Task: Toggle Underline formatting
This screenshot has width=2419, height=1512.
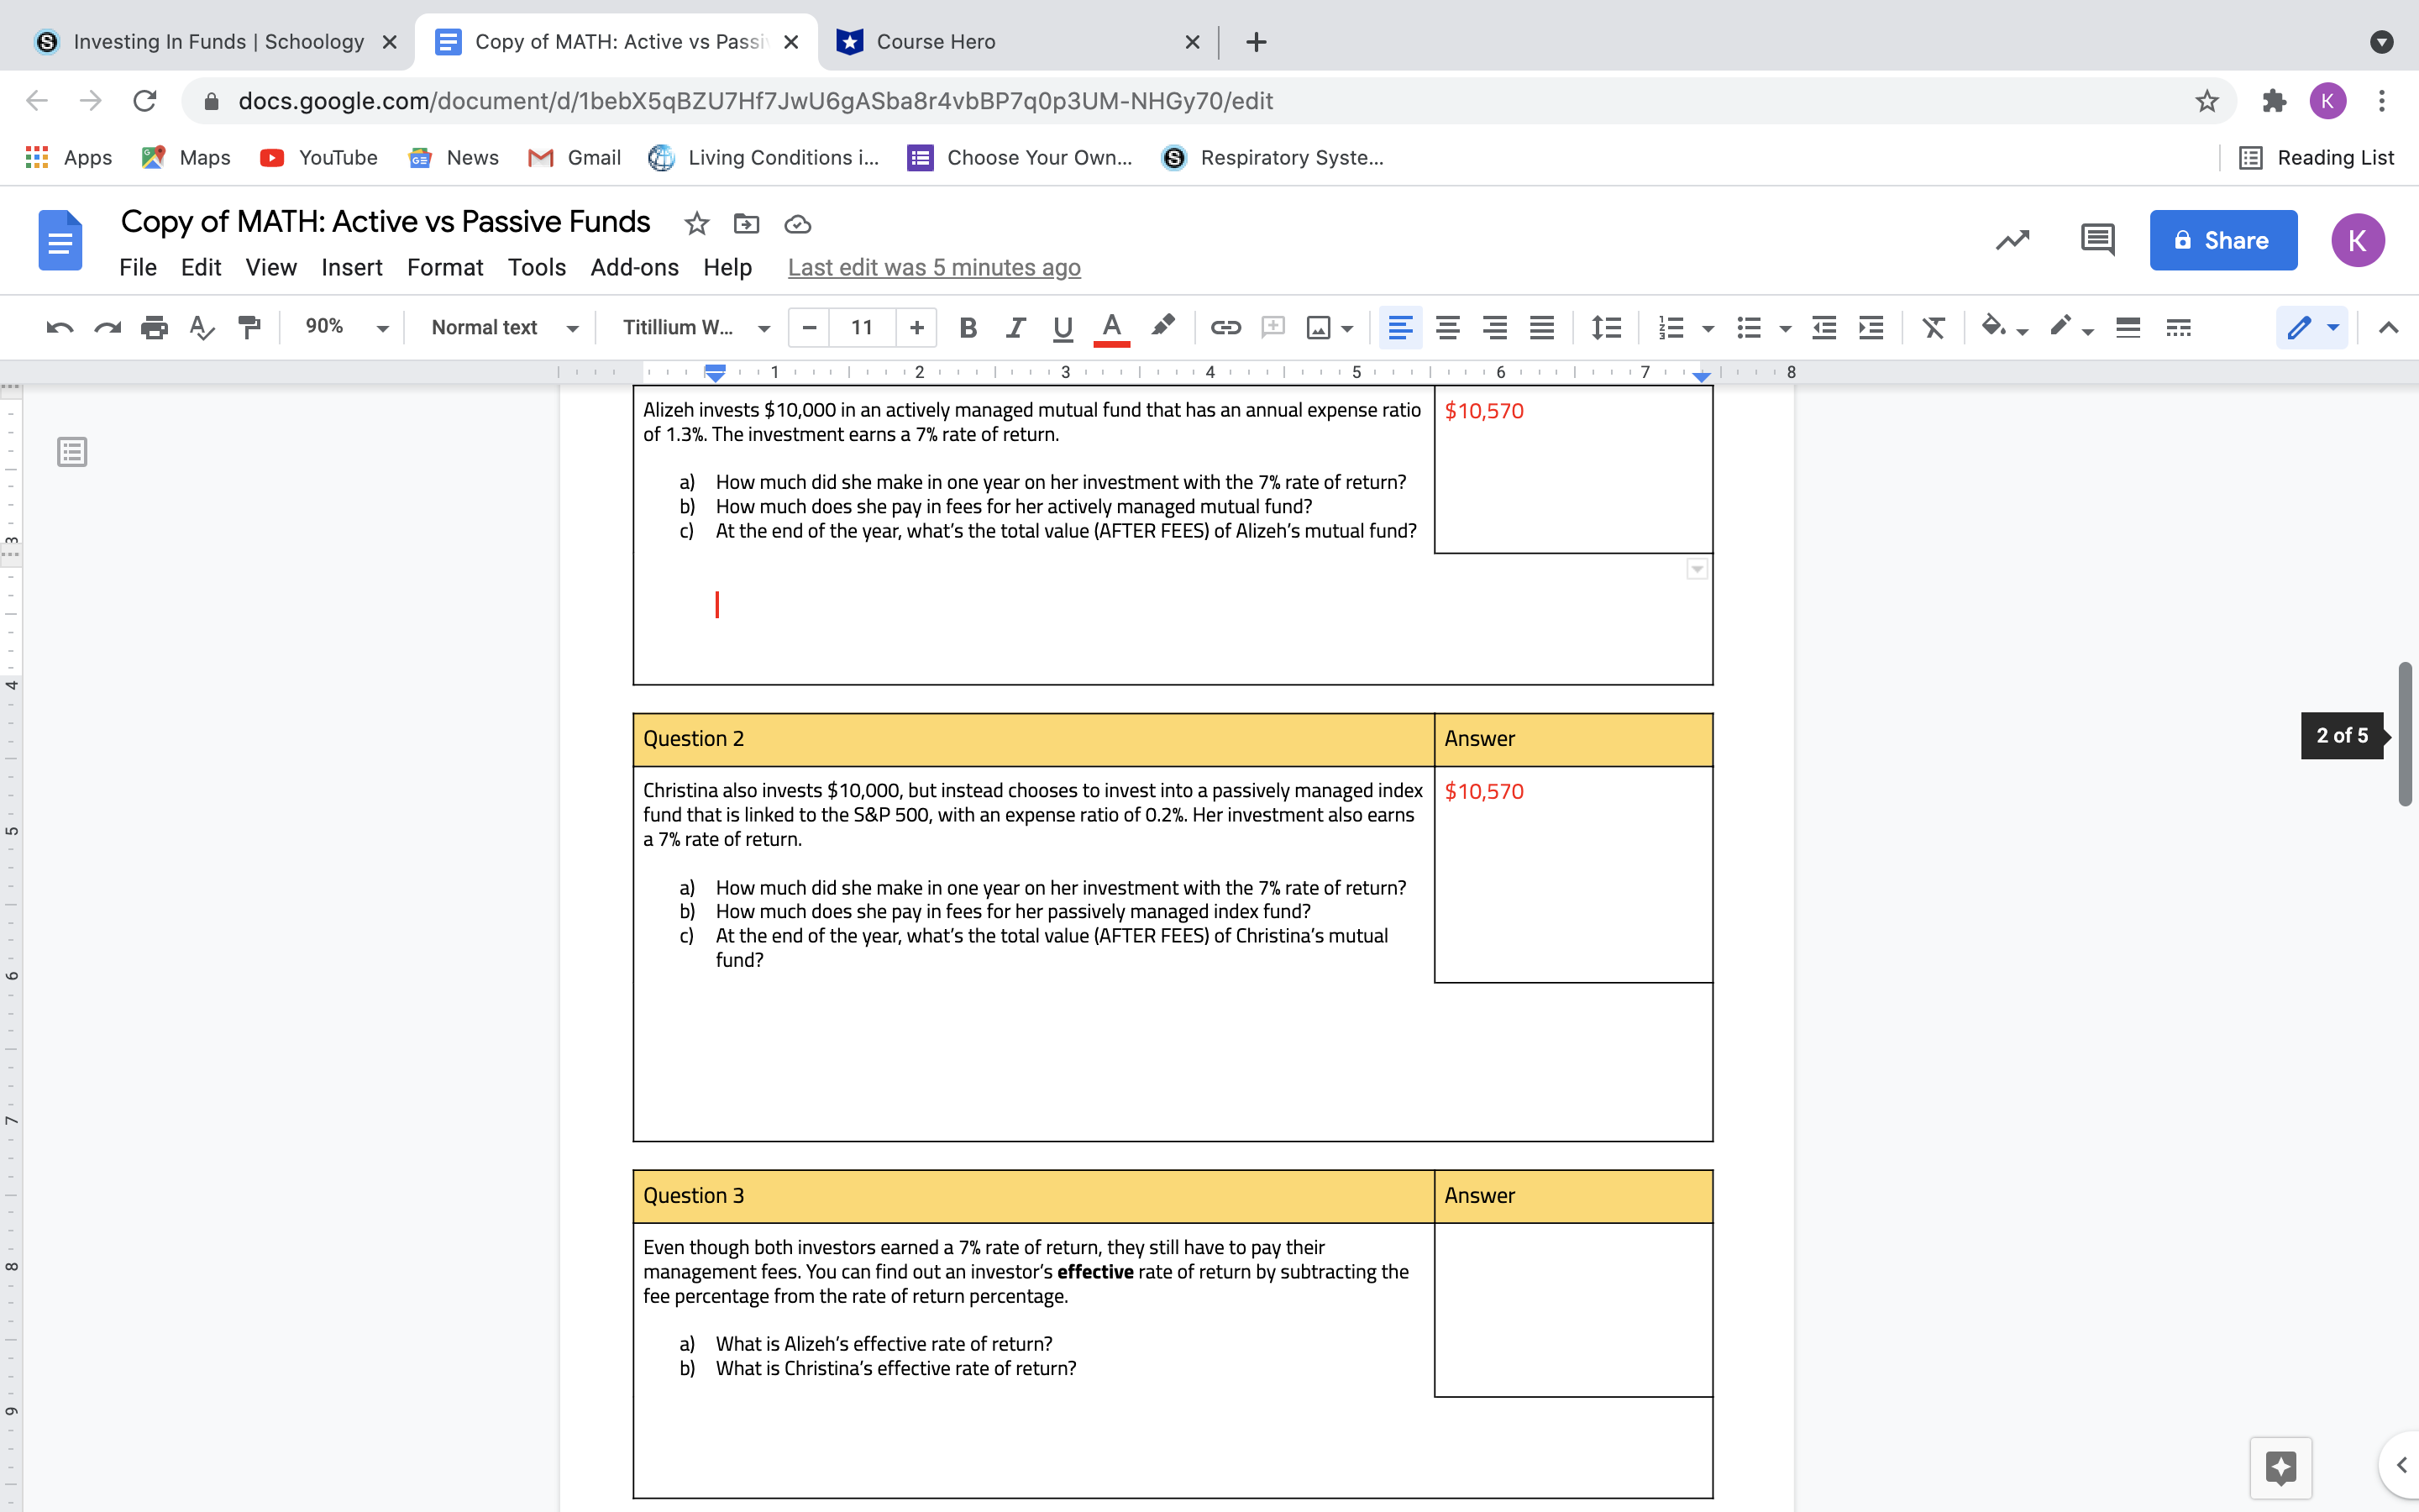Action: pyautogui.click(x=1063, y=327)
